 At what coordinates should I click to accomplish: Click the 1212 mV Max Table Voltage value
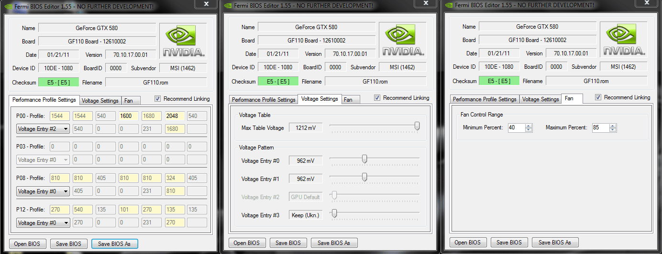[x=305, y=127]
